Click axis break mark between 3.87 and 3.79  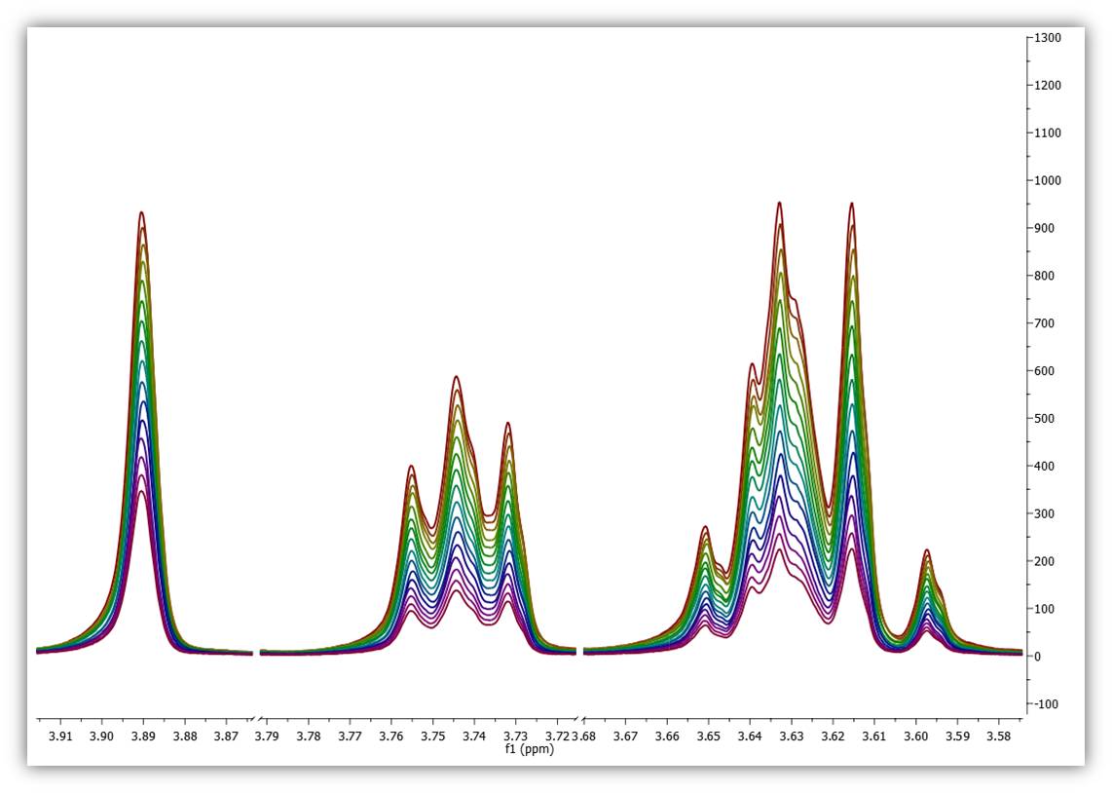[258, 720]
